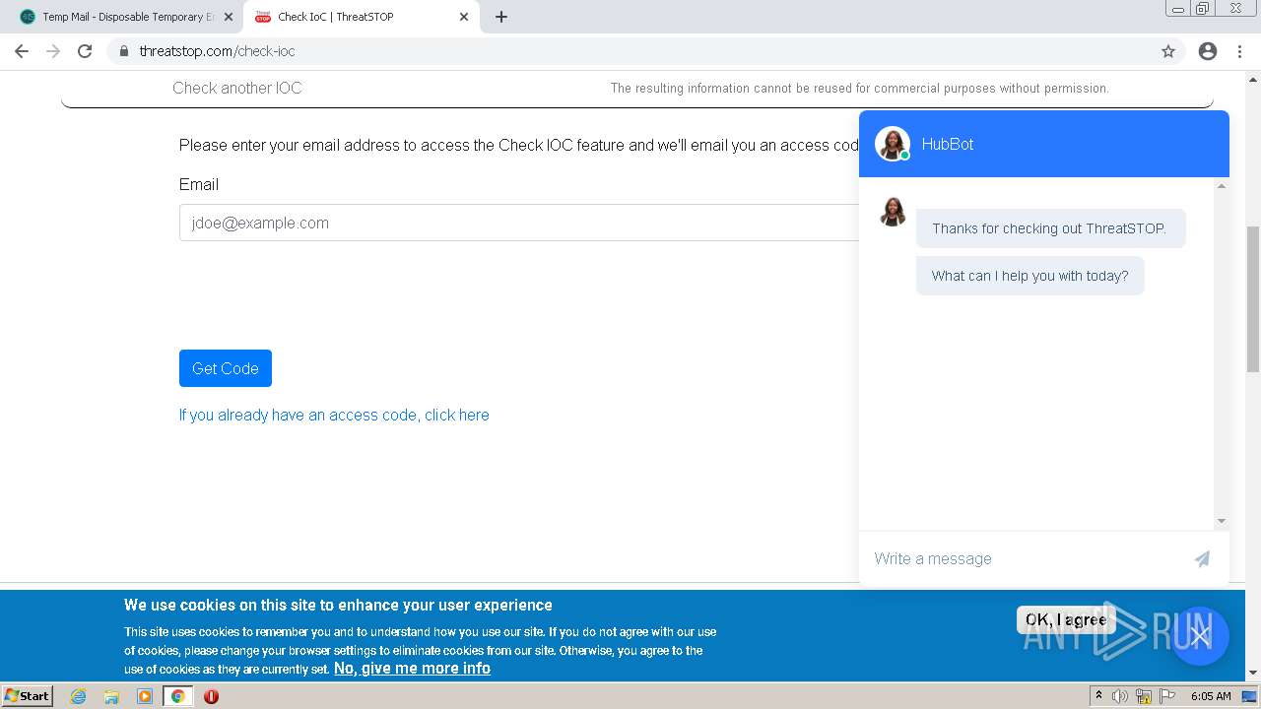The width and height of the screenshot is (1261, 709).
Task: Open the Chrome three-dot menu
Action: pos(1239,51)
